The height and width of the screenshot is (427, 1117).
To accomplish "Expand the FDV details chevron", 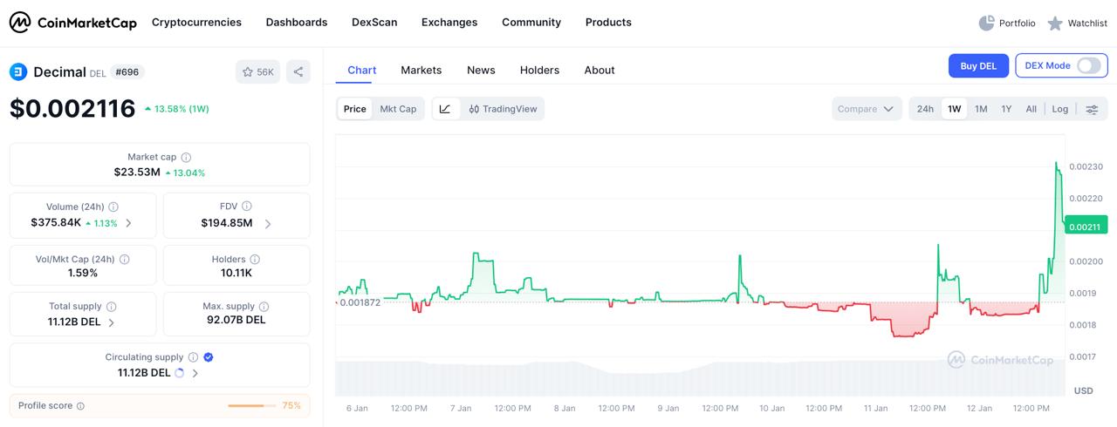I will point(268,223).
